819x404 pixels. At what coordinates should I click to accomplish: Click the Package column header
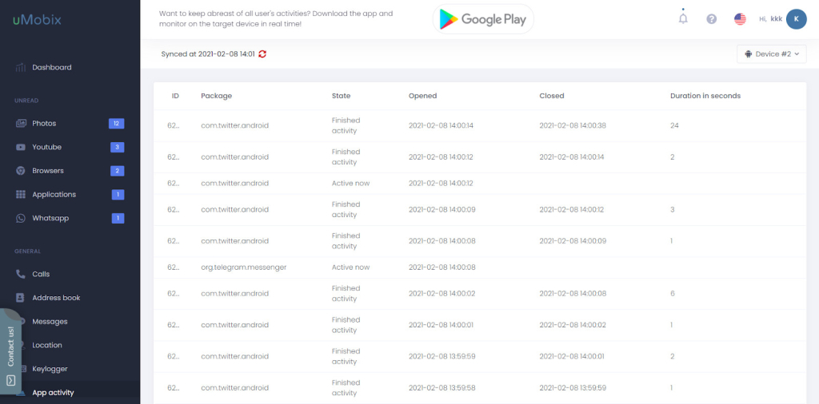[x=216, y=96]
